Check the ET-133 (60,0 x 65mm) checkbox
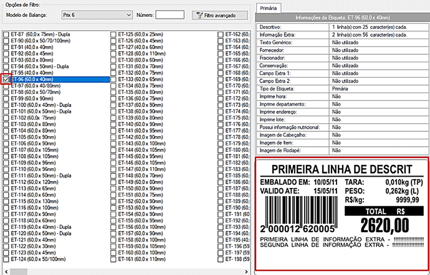This screenshot has width=430, height=275. point(113,80)
